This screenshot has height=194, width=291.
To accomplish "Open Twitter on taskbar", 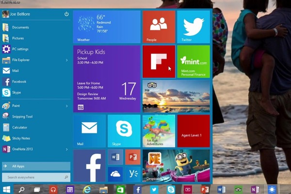I will (x=154, y=190).
